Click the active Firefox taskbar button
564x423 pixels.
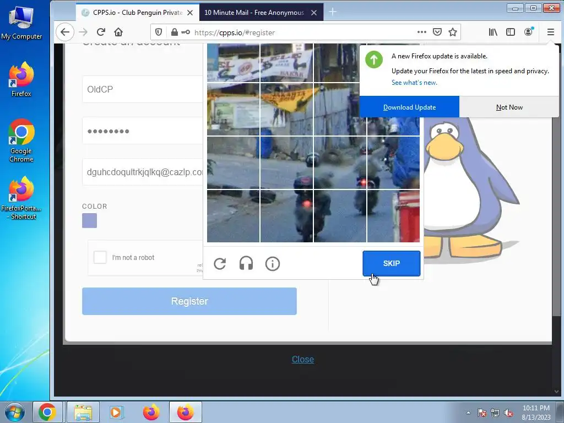click(185, 412)
